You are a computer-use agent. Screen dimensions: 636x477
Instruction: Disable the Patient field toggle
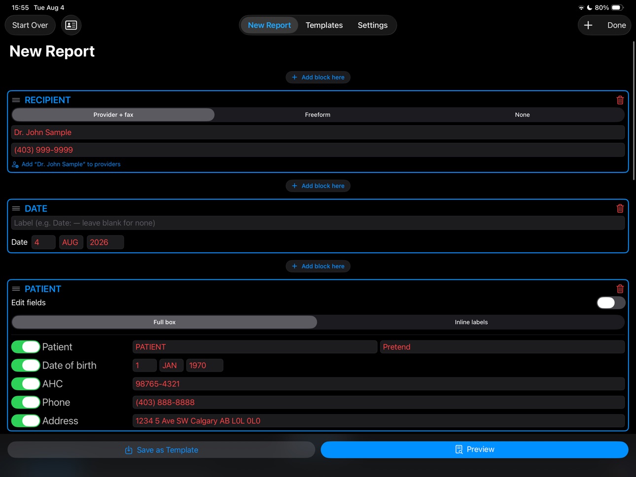point(26,347)
